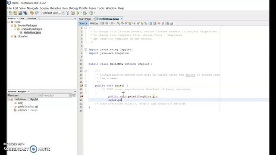Image resolution: width=276 pixels, height=155 pixels.
Task: Open the Tools menu
Action: click(x=100, y=8)
